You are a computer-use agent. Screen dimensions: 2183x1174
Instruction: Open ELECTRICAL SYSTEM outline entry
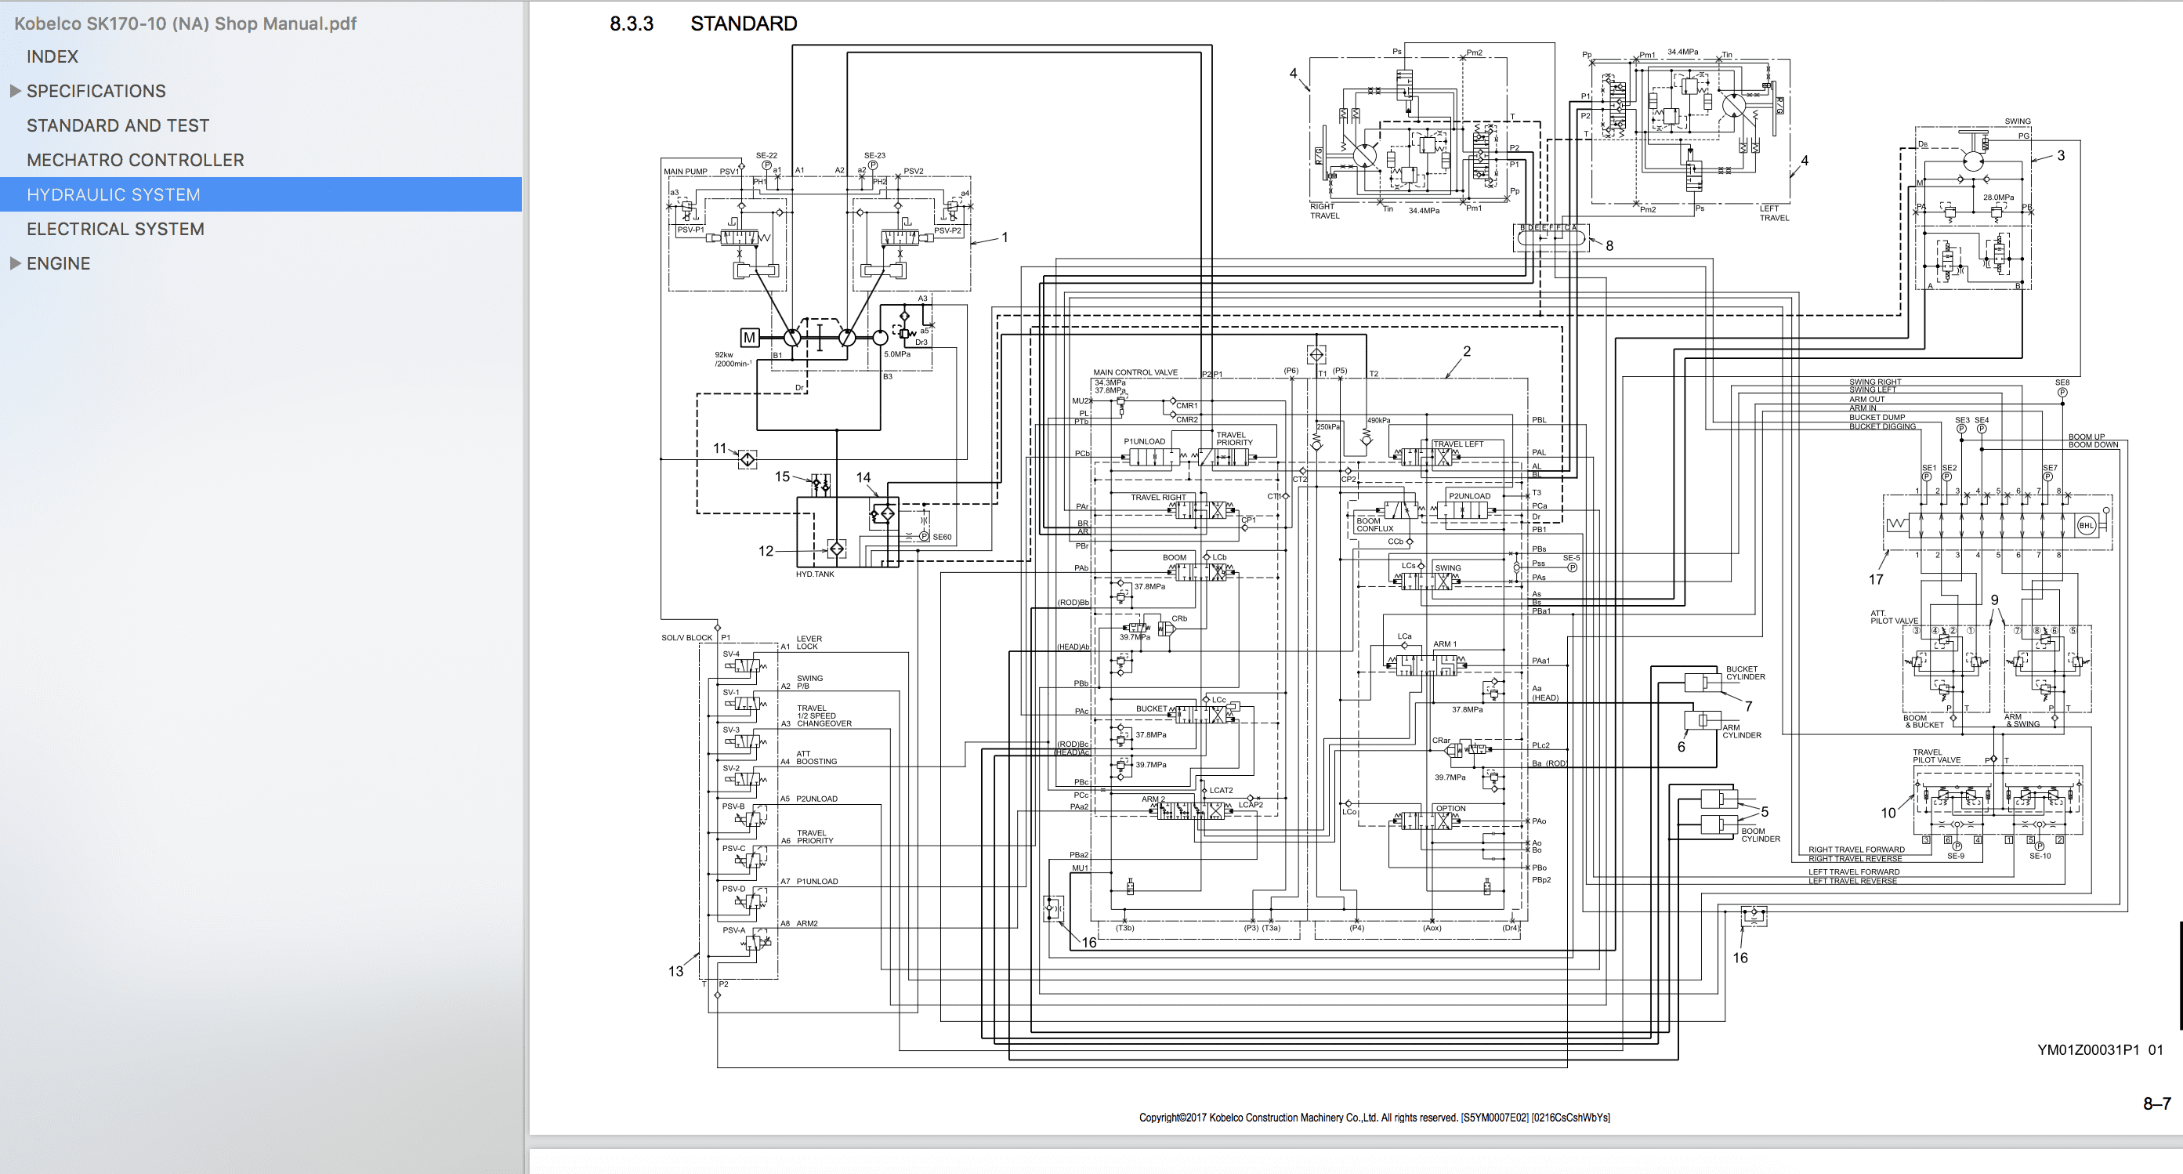coord(115,229)
